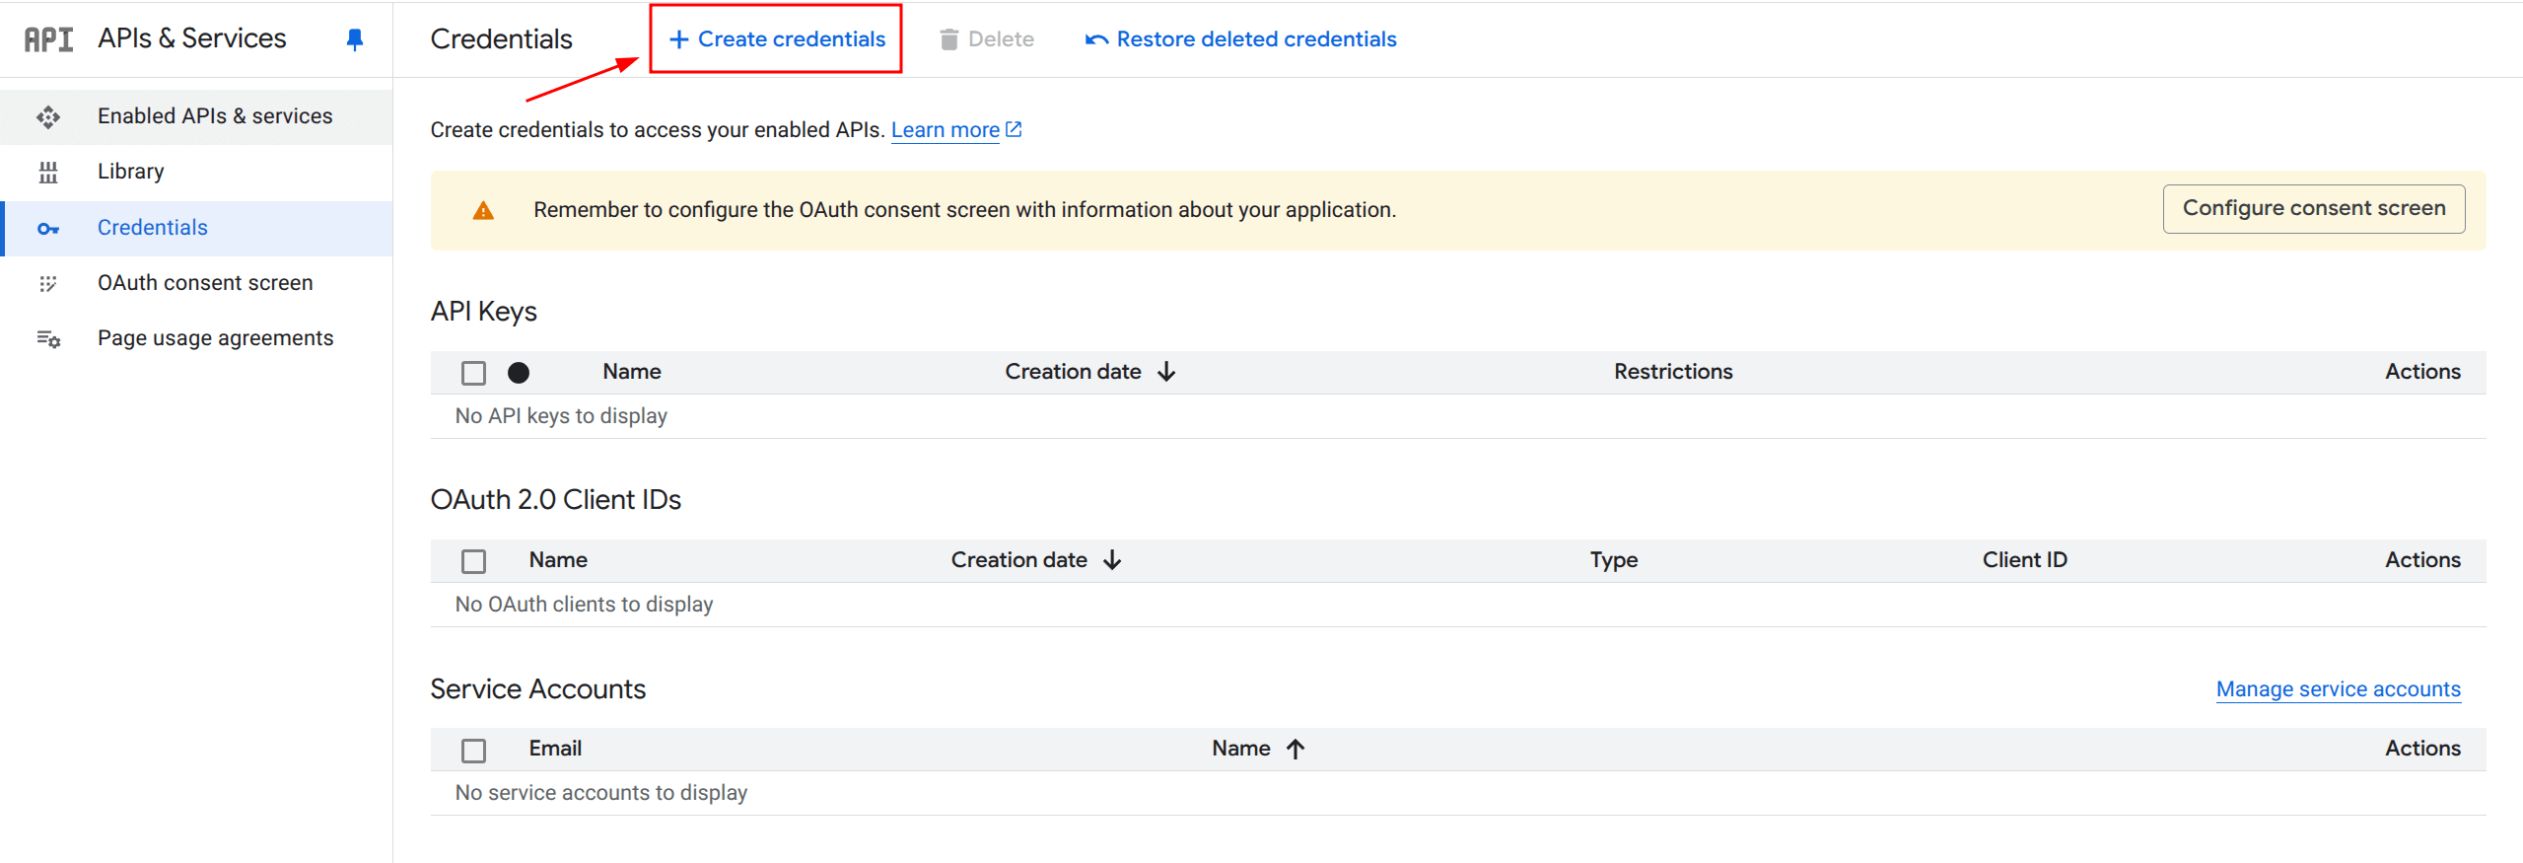
Task: Click the plus icon of Create credentials
Action: click(678, 39)
